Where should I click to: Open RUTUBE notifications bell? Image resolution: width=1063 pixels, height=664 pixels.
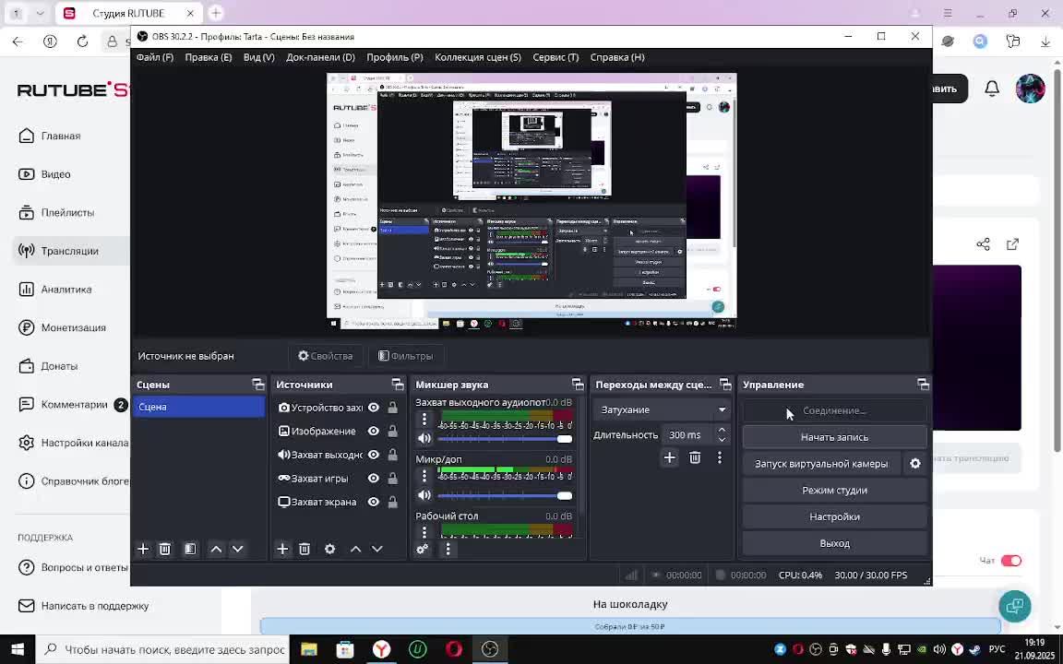[x=992, y=89]
